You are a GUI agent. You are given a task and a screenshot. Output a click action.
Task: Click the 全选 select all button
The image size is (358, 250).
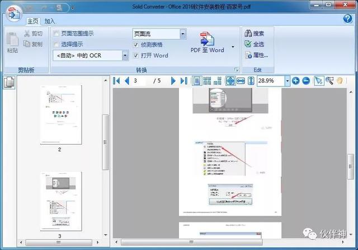[255, 44]
